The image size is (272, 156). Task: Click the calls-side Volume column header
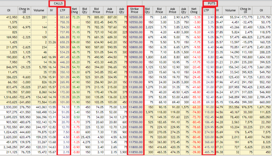click(39, 10)
